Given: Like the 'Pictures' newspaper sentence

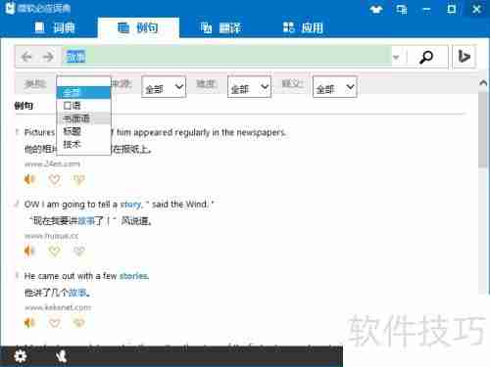Looking at the screenshot, I should point(54,179).
